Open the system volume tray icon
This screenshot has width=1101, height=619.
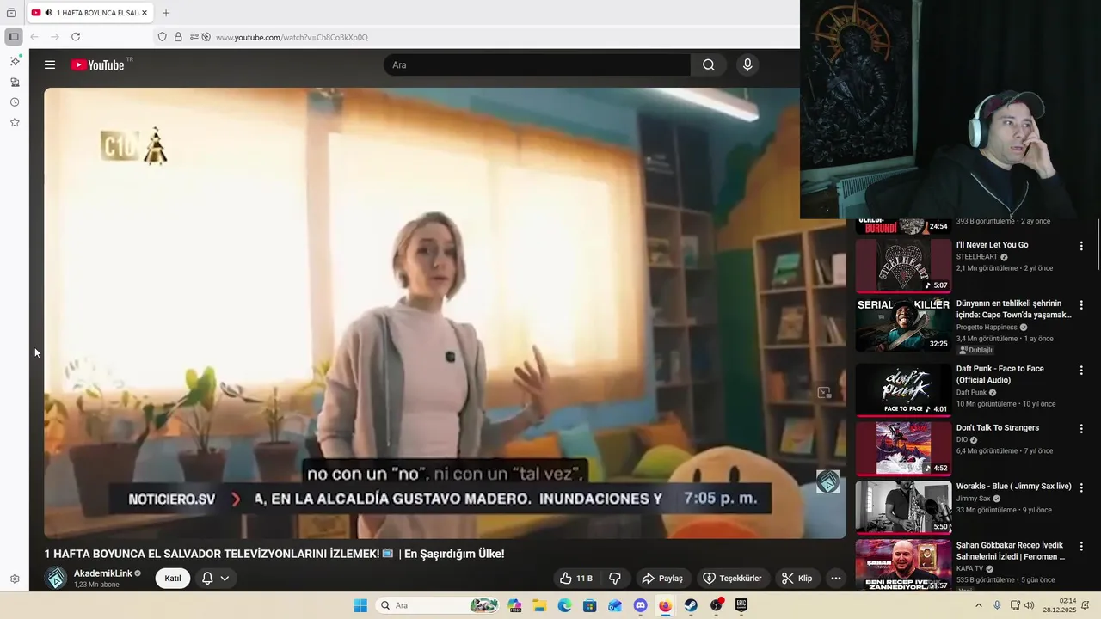1030,605
